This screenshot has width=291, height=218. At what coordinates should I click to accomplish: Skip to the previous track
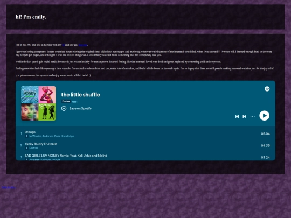[237, 116]
